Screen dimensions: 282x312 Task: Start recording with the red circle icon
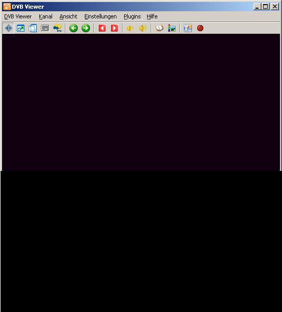tap(200, 28)
